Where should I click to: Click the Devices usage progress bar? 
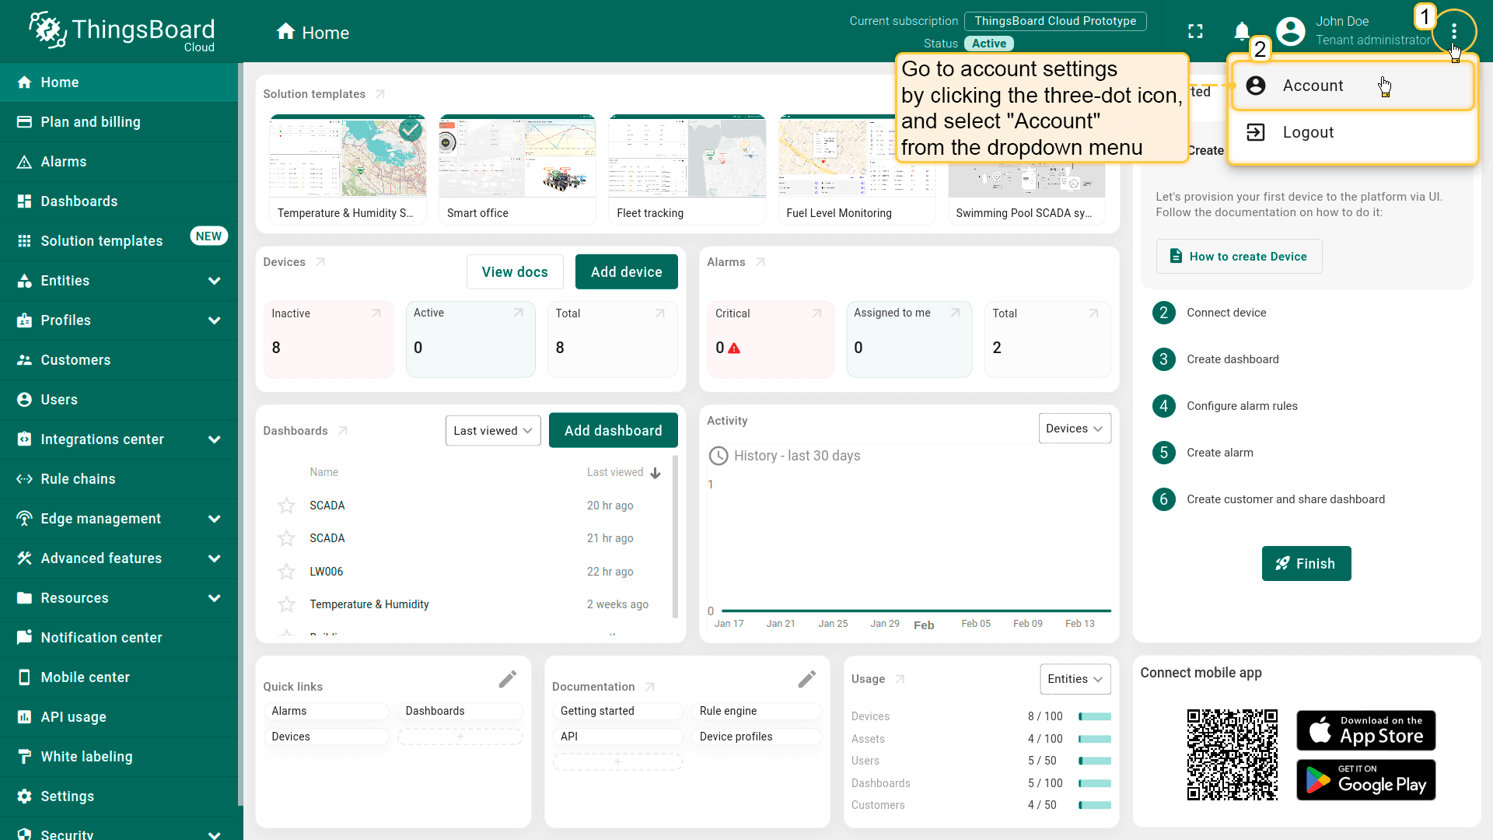point(1095,716)
